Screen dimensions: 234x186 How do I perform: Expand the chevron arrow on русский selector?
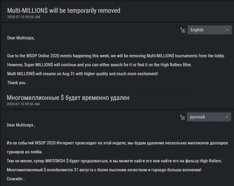click(227, 117)
